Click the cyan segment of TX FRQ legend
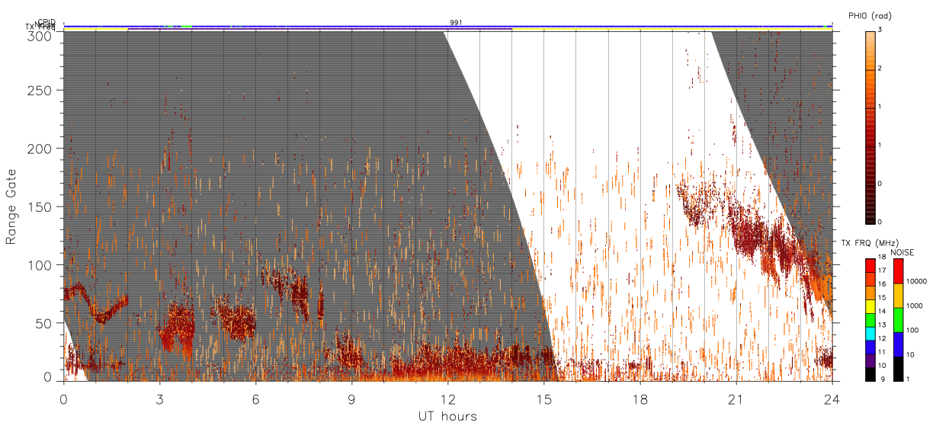 (870, 334)
